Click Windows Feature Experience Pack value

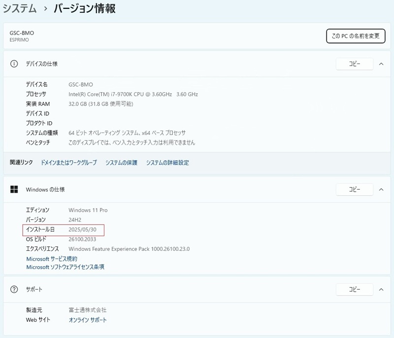[x=129, y=249]
